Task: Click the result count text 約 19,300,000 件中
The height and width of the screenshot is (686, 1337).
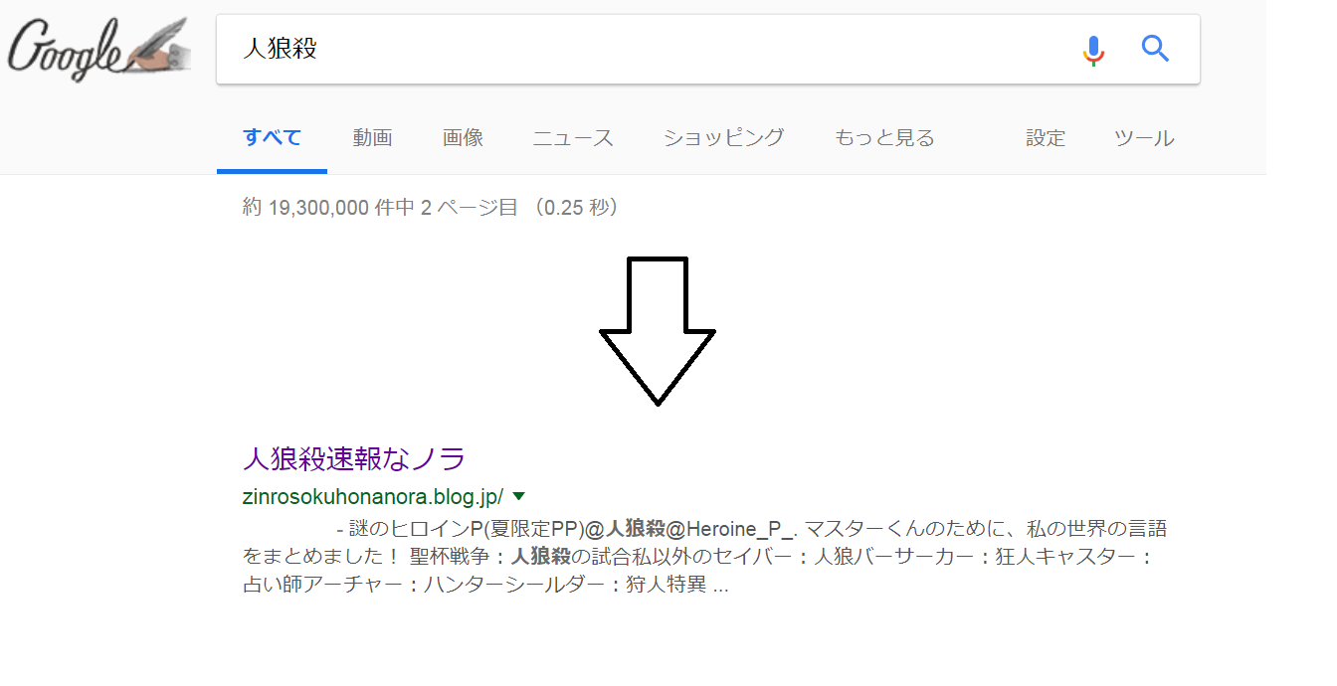Action: point(330,208)
